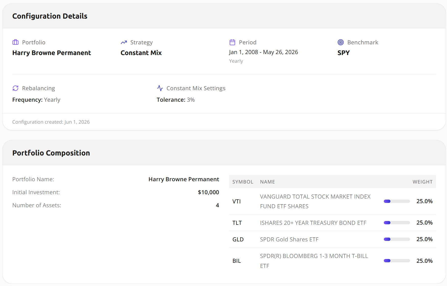447x286 pixels.
Task: Click the GLD weight progress bar
Action: pyautogui.click(x=397, y=239)
